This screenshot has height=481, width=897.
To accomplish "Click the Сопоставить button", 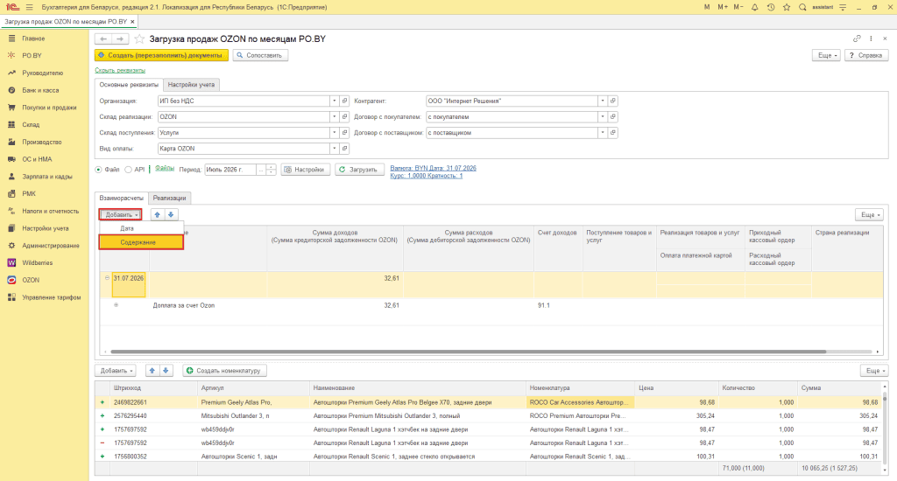I will click(x=260, y=55).
